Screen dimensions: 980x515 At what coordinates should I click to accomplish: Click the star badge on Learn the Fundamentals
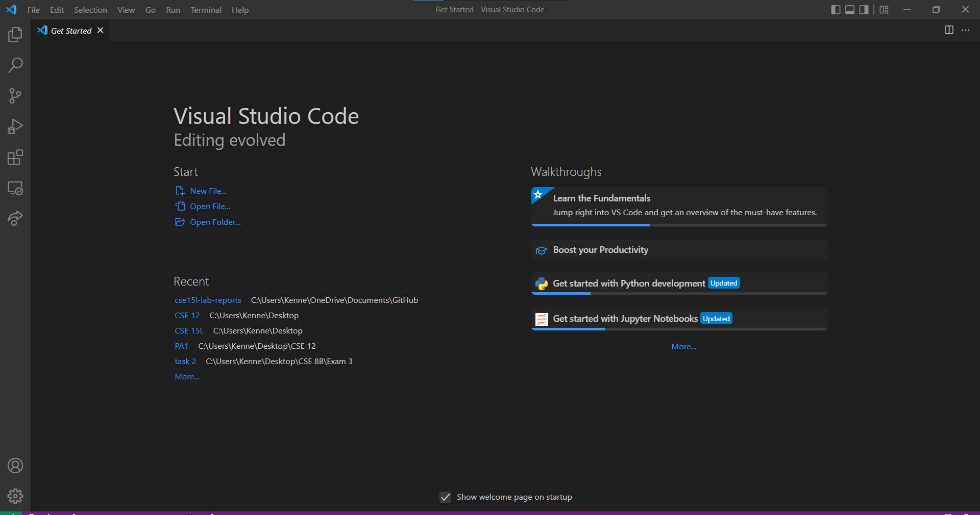pos(538,194)
